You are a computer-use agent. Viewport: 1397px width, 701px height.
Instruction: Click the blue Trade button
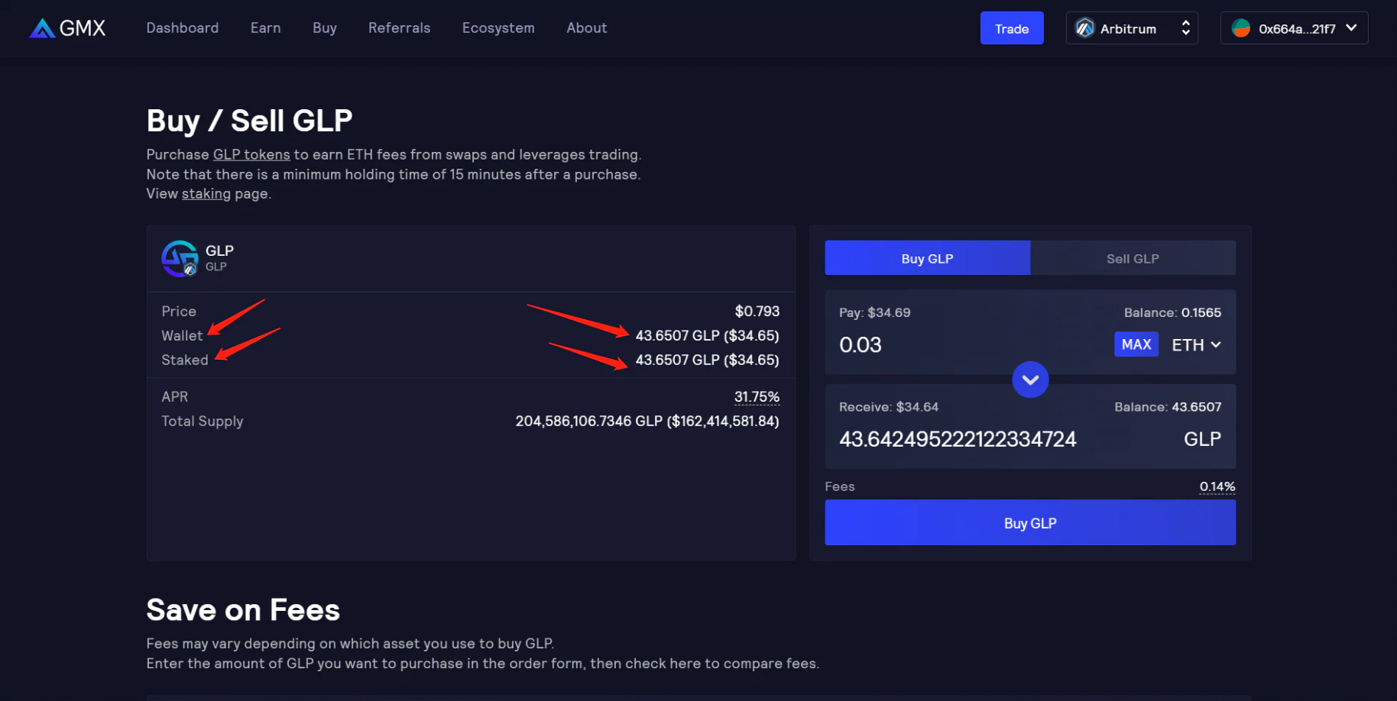[1012, 28]
